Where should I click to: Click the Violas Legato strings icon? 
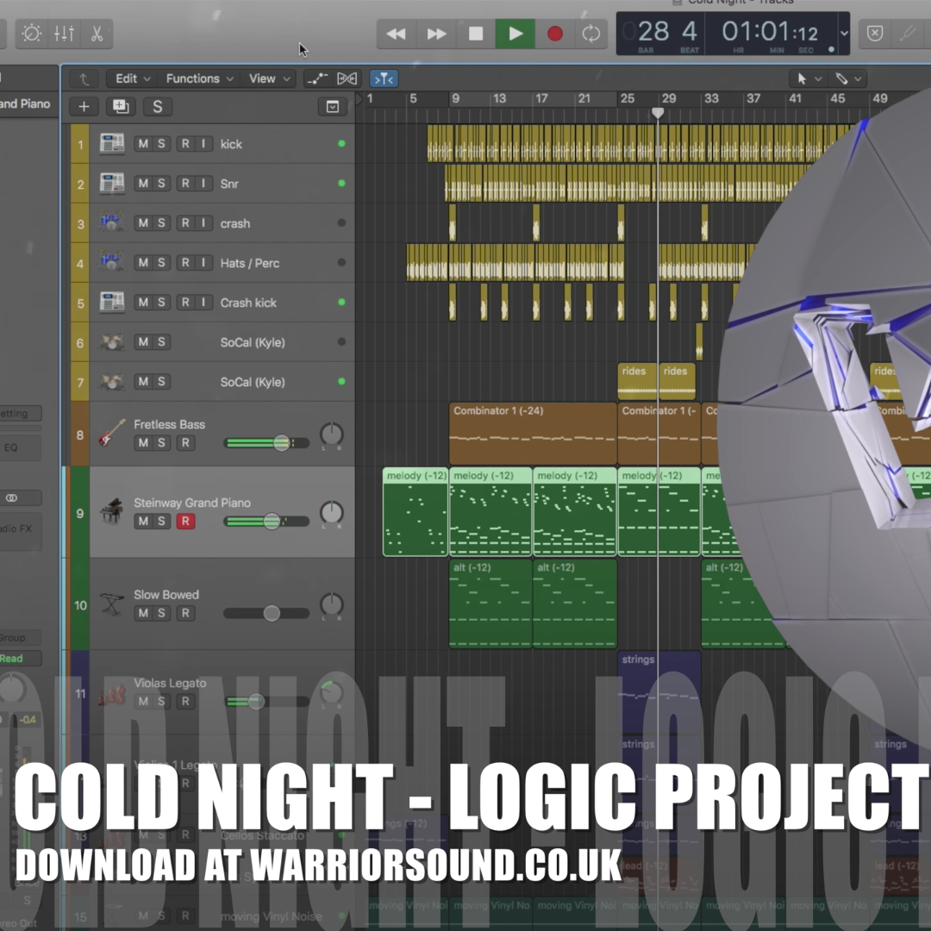tap(112, 694)
